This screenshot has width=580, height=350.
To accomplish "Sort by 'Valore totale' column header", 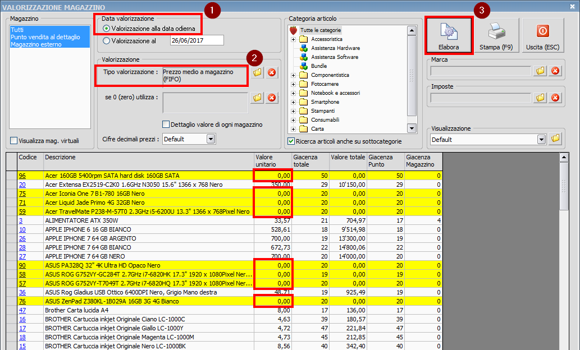I will pyautogui.click(x=348, y=162).
